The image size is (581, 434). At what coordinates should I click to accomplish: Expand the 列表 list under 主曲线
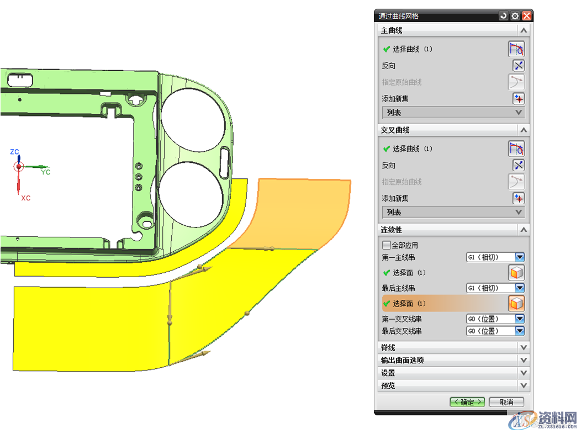point(518,113)
